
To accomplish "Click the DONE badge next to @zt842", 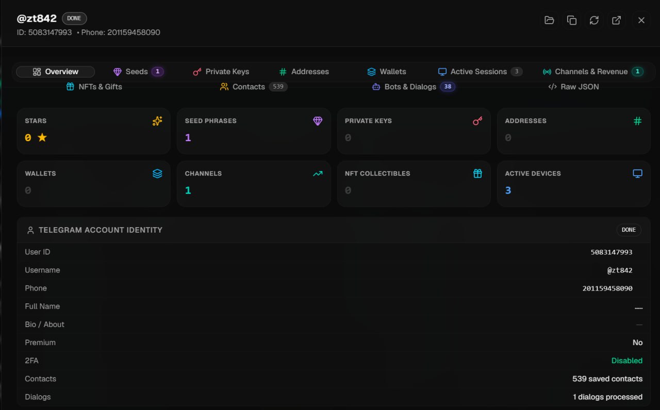I will (74, 19).
